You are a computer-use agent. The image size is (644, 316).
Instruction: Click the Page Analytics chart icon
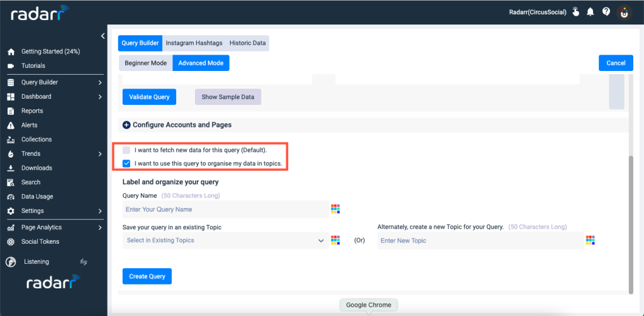pyautogui.click(x=11, y=227)
